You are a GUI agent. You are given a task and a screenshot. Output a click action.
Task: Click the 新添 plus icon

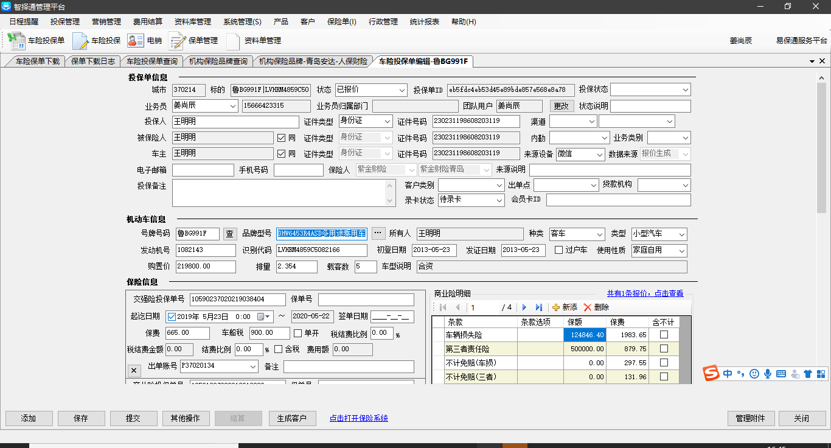click(555, 307)
